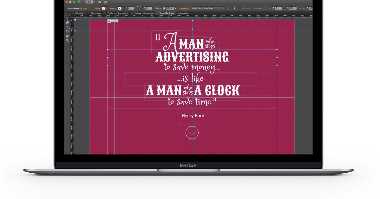Screen dimensions: 380x199
Task: Click the 'ADVERTISING' headline text
Action: pyautogui.click(x=192, y=56)
